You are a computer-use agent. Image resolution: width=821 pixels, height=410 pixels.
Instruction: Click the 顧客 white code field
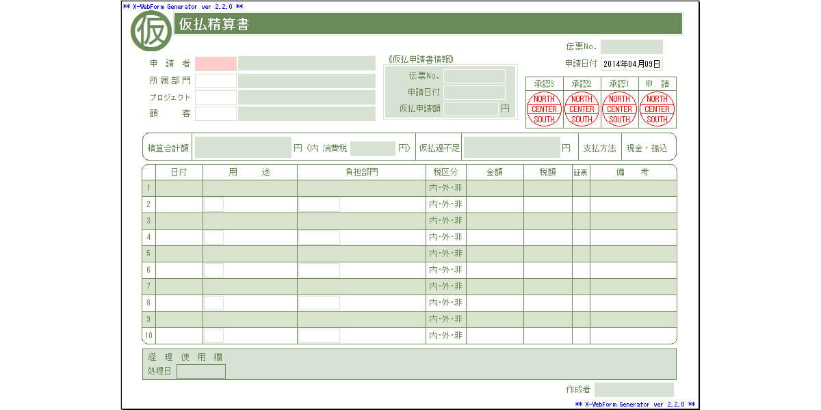tap(216, 113)
